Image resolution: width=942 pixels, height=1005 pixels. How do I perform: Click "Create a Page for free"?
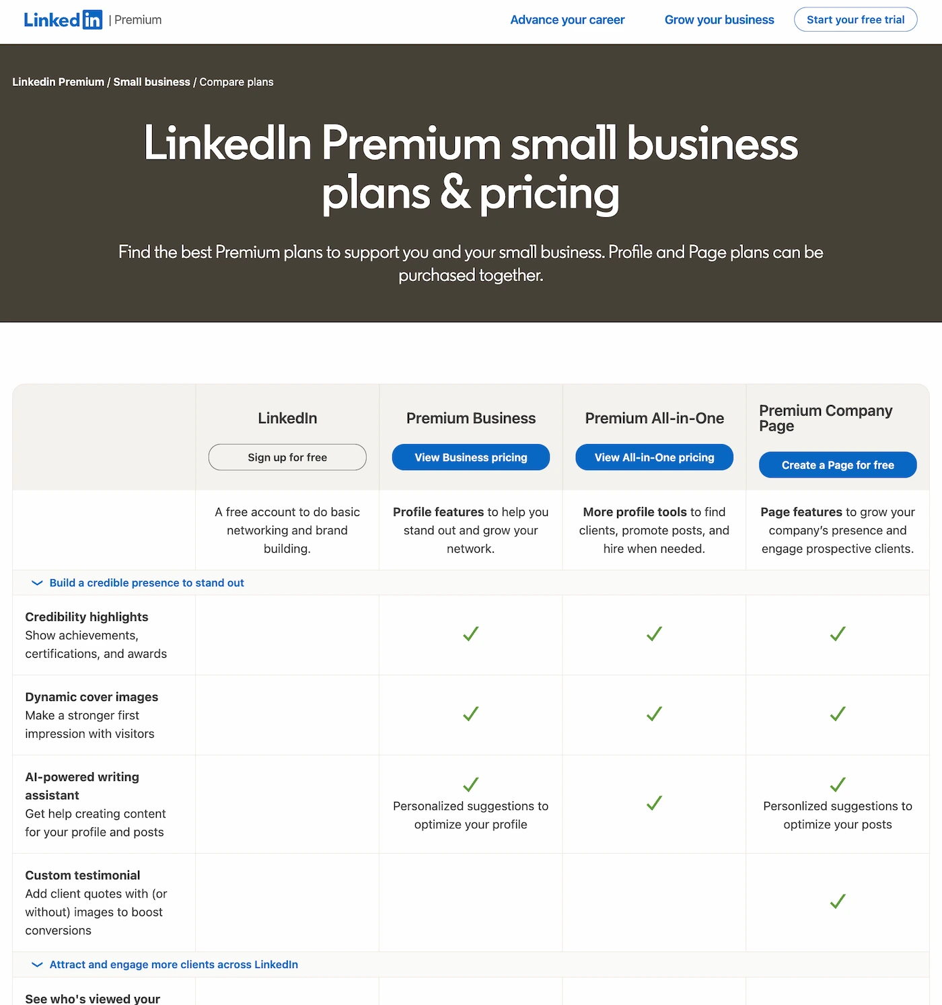838,464
